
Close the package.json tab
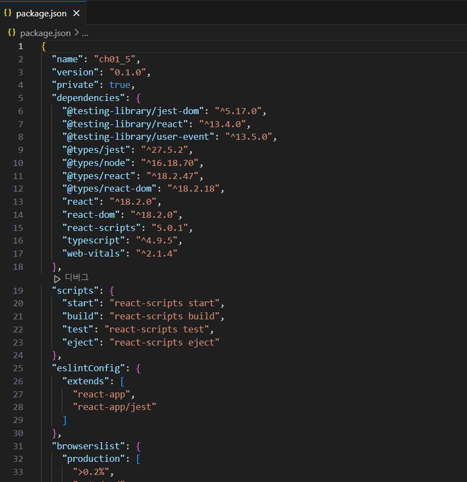pyautogui.click(x=76, y=13)
